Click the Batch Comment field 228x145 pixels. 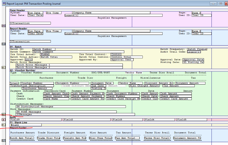pos(79,52)
